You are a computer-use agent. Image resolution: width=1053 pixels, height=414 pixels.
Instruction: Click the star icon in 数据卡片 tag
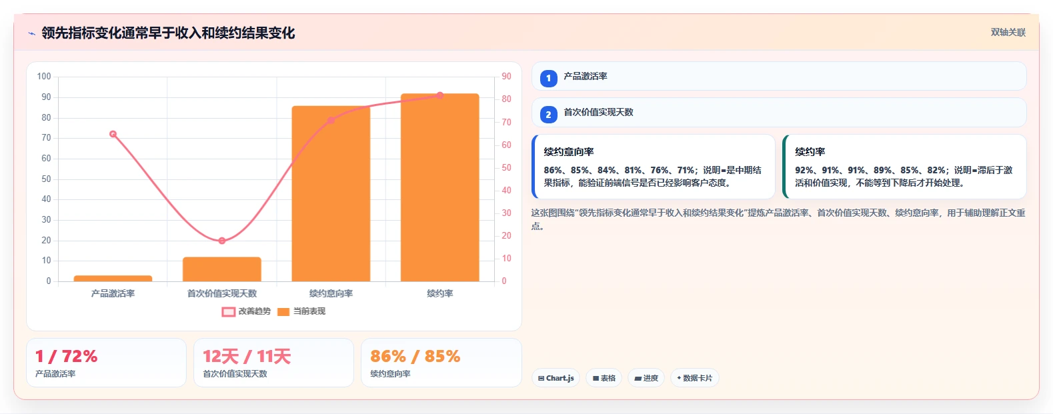tap(679, 378)
